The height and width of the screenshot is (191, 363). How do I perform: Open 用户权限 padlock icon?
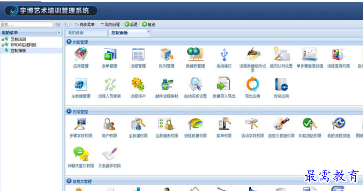(x=109, y=124)
